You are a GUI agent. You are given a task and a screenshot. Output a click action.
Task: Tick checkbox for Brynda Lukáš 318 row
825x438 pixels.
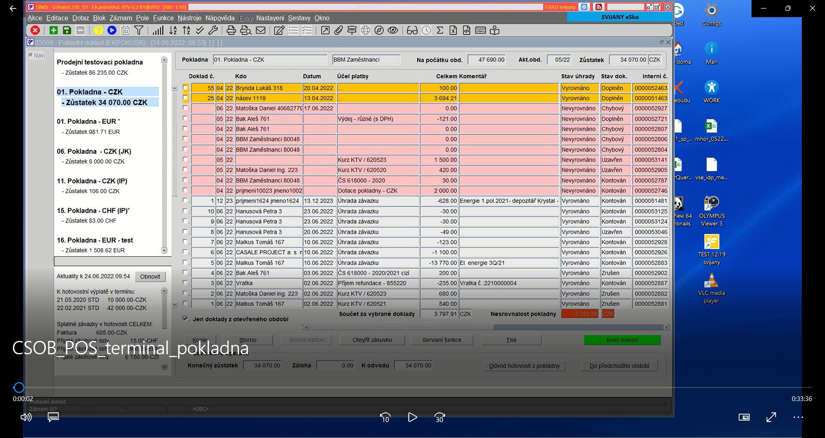tap(185, 88)
